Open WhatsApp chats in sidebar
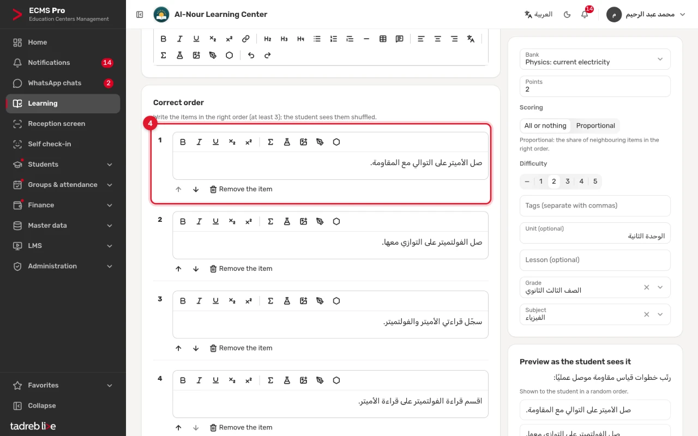The image size is (698, 436). 63,83
